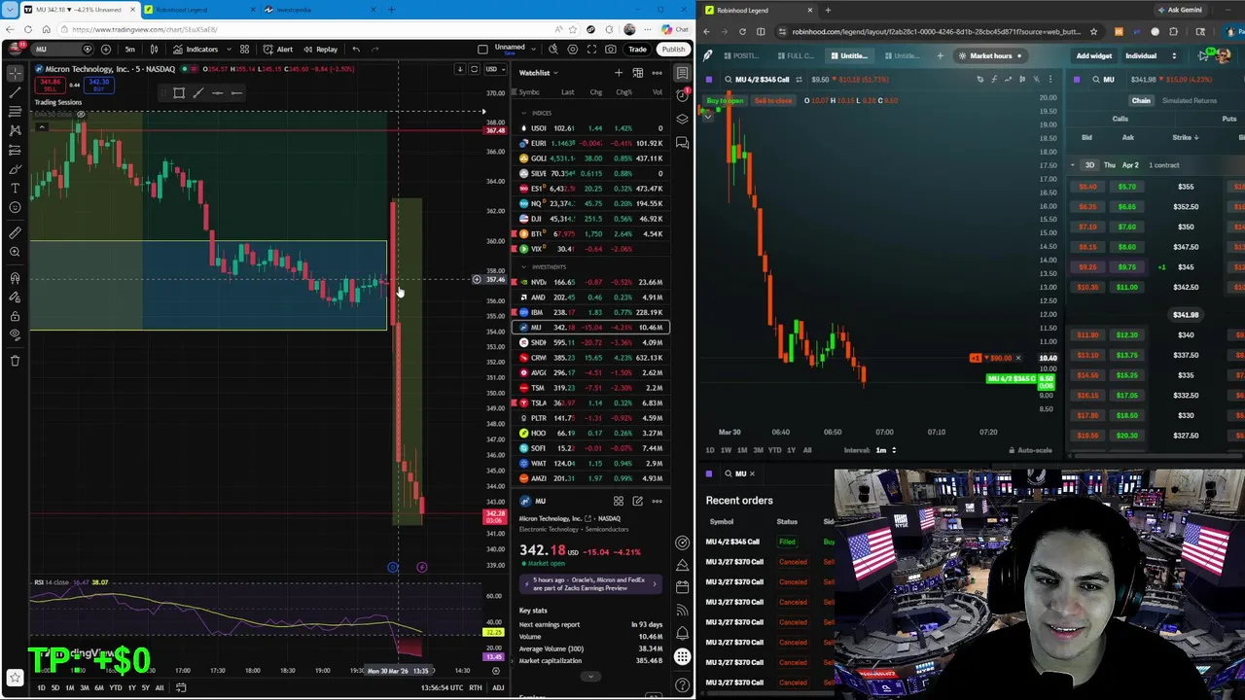Undo the last chart action
Screen dimensions: 1245x700
[x=356, y=50]
